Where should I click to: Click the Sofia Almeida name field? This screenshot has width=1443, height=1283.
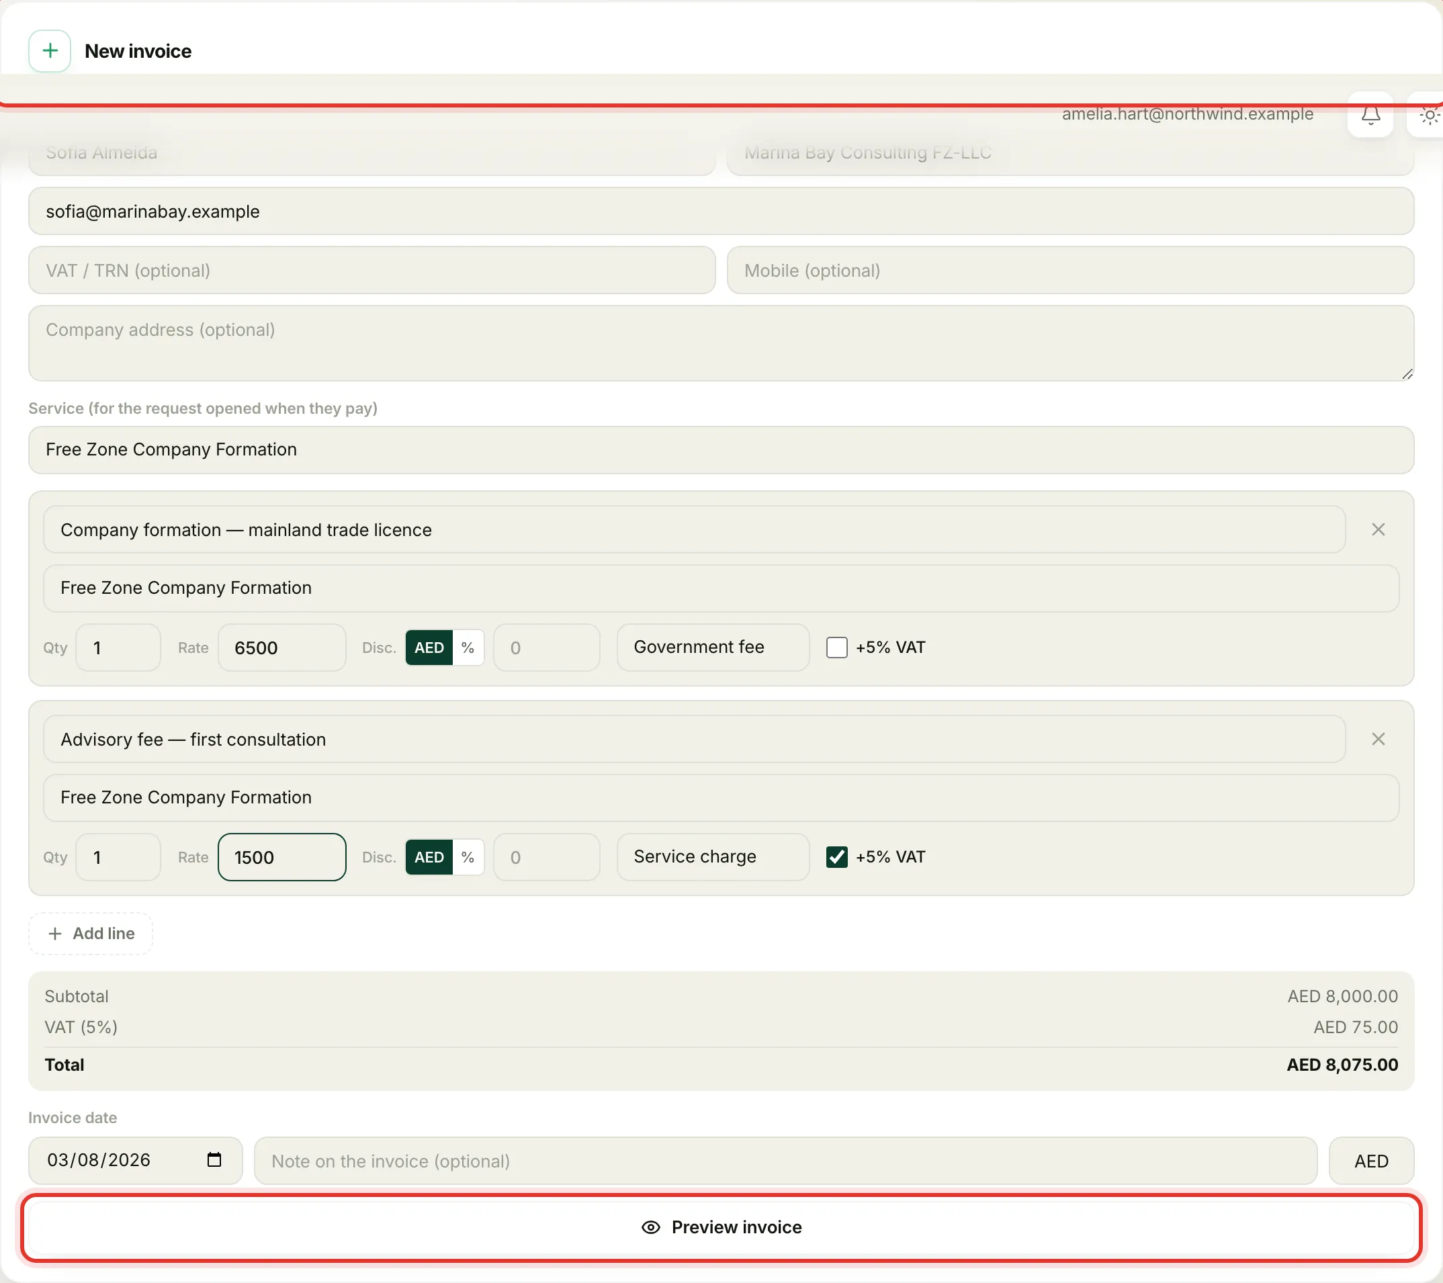pos(372,152)
